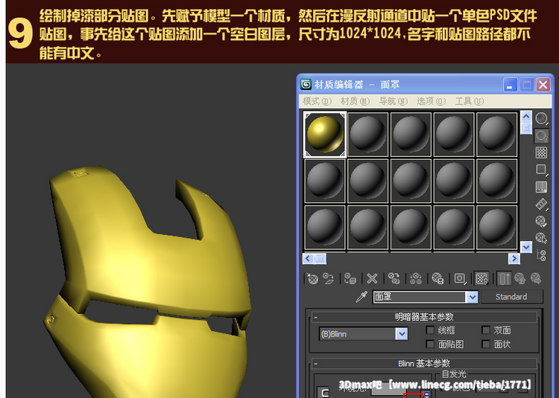Click the vertical scrollbar thumb of sample slots
The height and width of the screenshot is (398, 559).
(526, 128)
